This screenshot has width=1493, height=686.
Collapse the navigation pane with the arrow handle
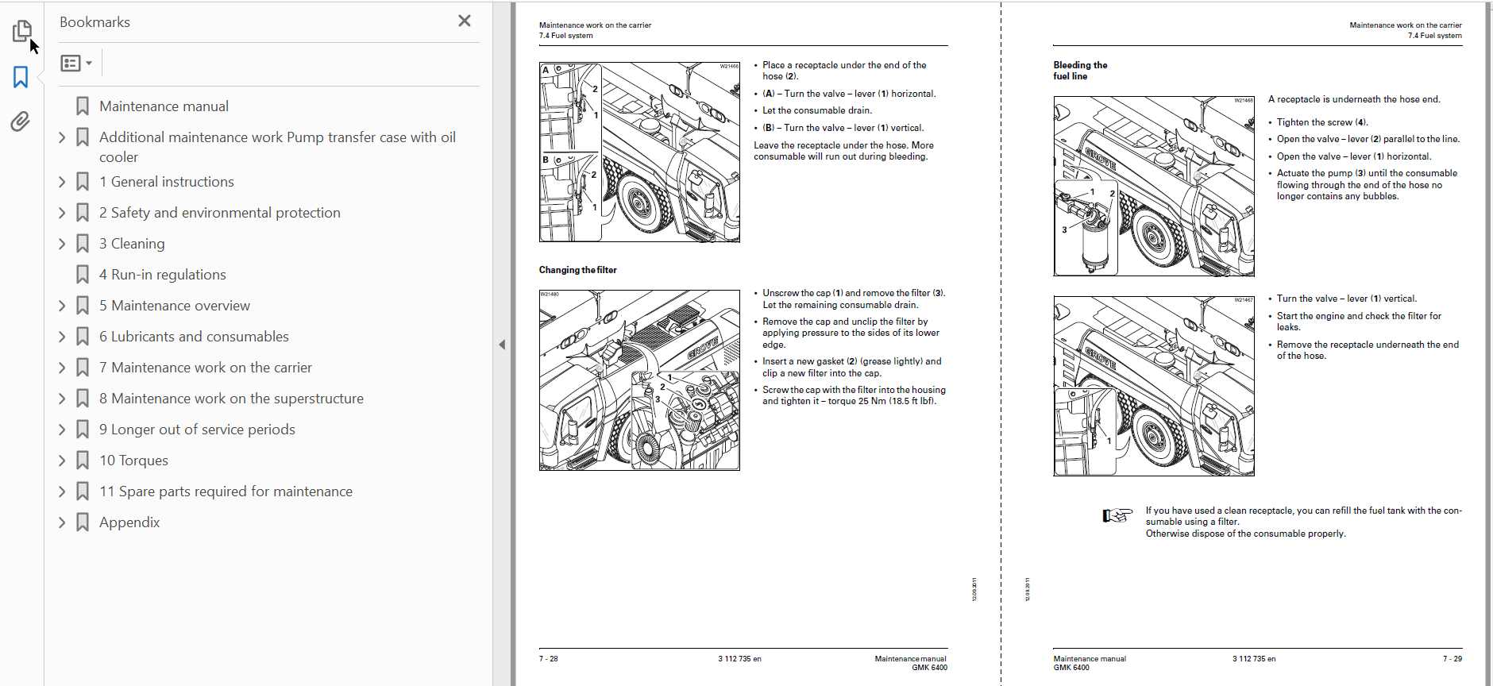pos(502,345)
